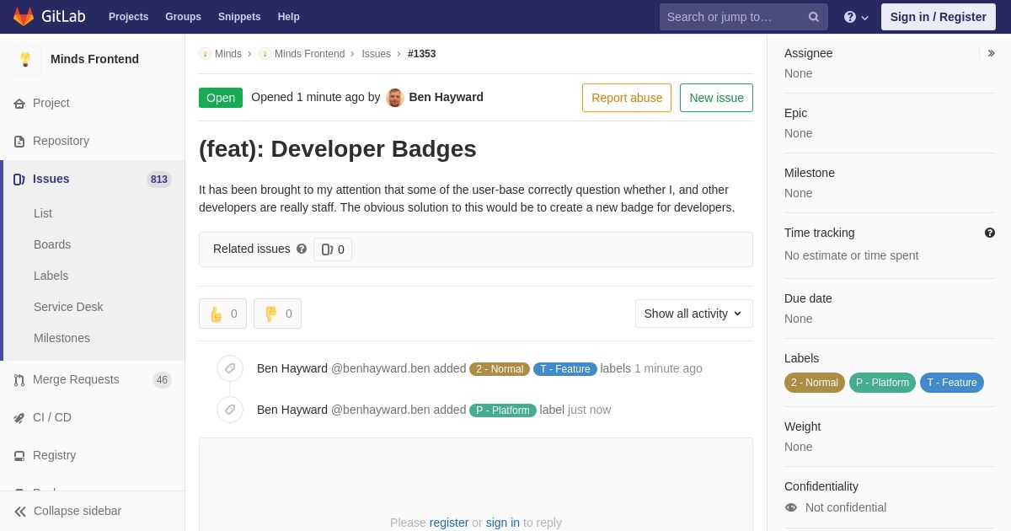Click the Issues sidebar icon
This screenshot has height=531, width=1011.
[x=19, y=180]
